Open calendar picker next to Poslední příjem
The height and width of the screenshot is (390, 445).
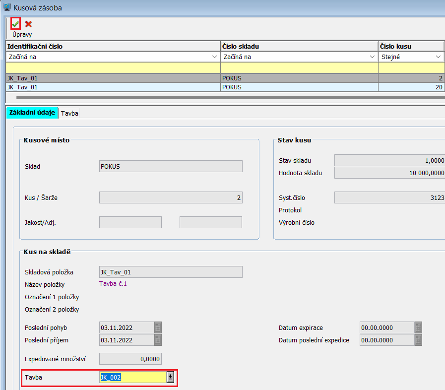(158, 340)
